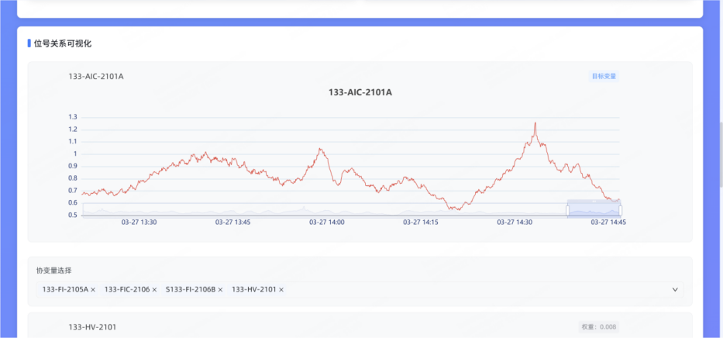Click the 1.2 y-axis label
723x338 pixels.
(x=72, y=129)
